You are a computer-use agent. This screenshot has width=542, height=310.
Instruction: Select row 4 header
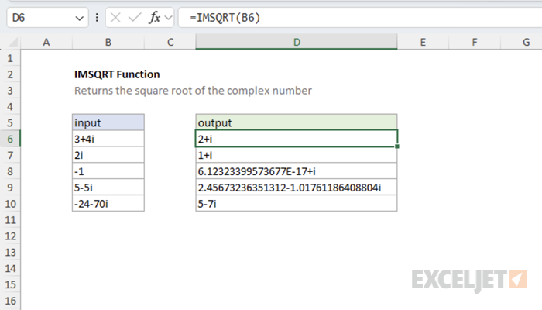click(x=10, y=107)
